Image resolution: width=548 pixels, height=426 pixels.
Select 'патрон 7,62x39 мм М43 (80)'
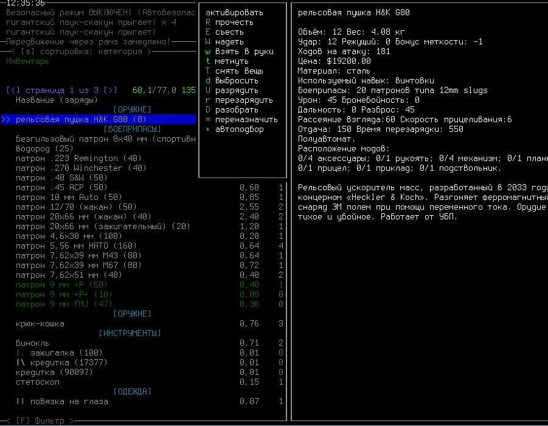(78, 256)
